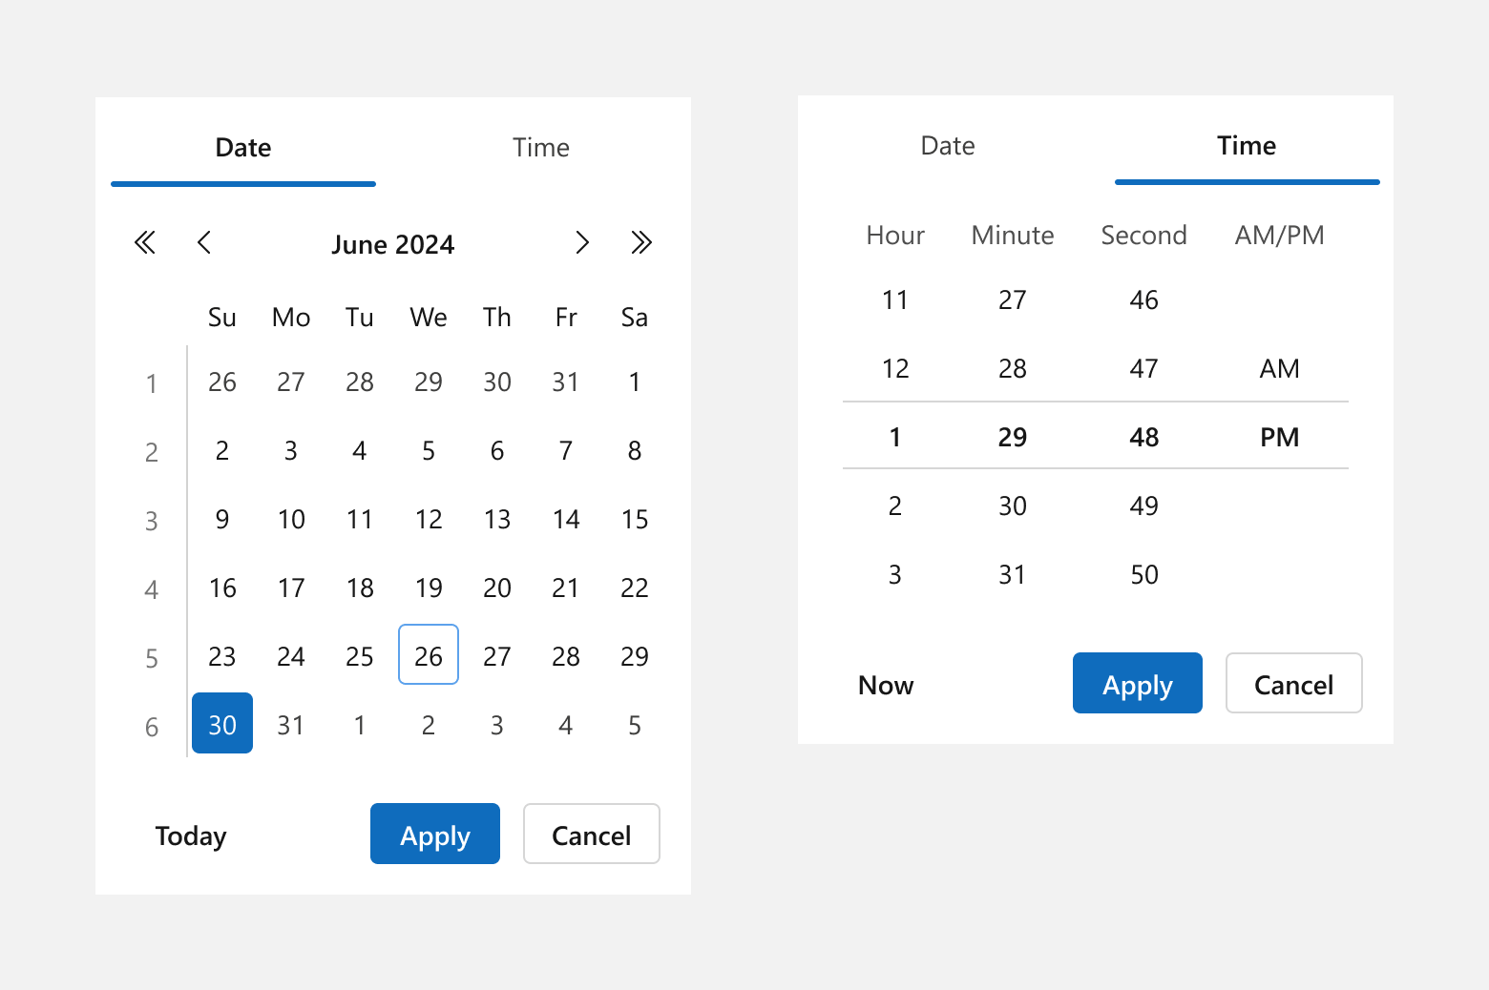Select the outlined date June 26
Viewport: 1489px width, 990px height.
[x=428, y=655]
